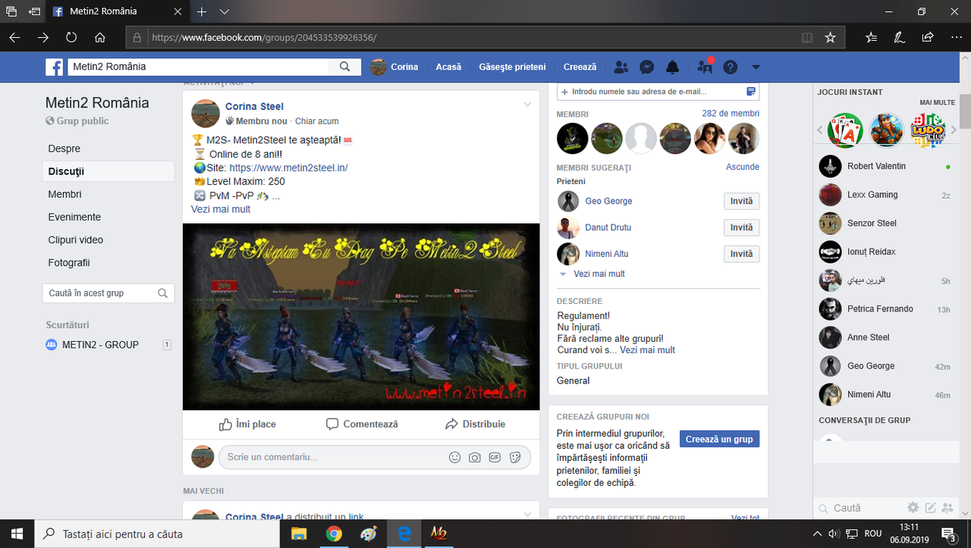Open the notifications bell

(x=673, y=67)
